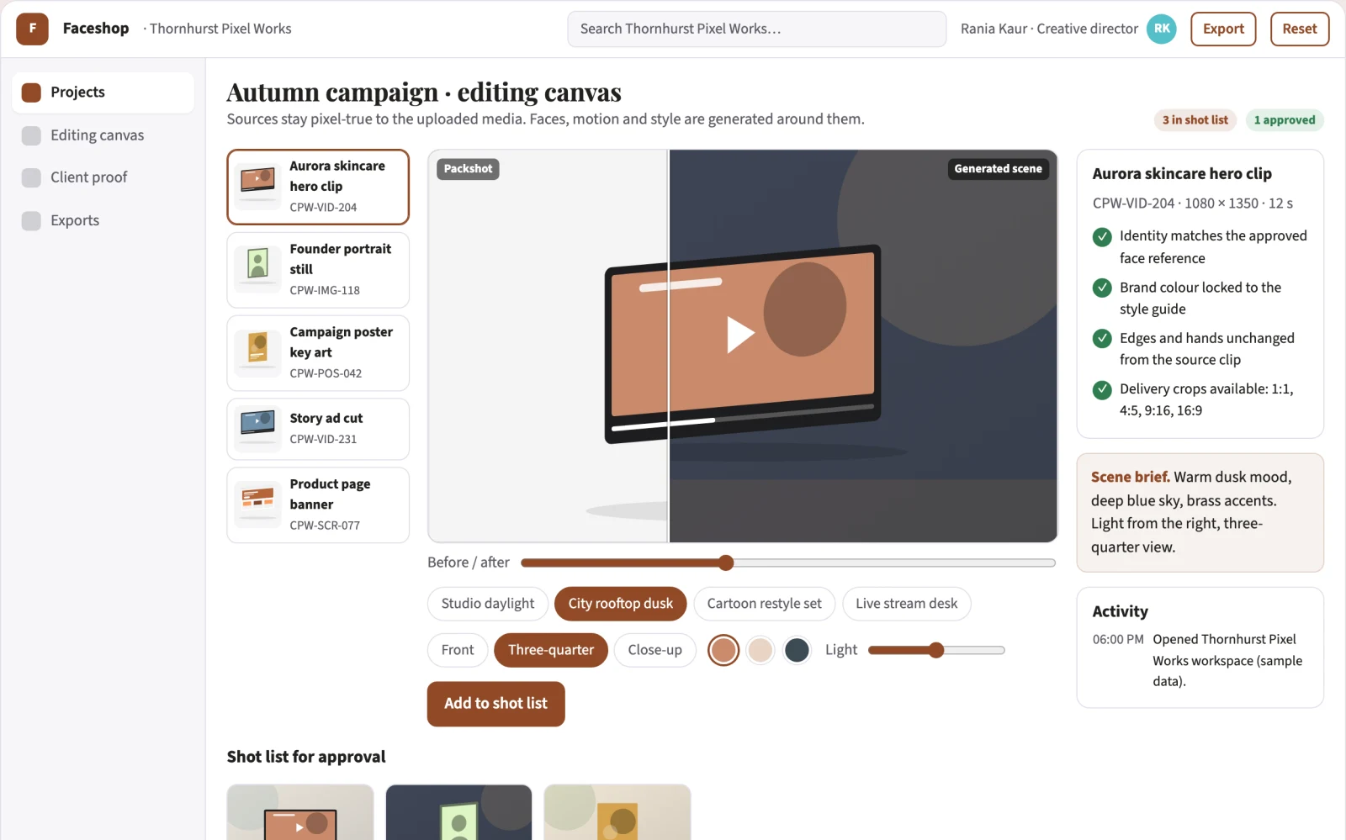Play the hero clip preview

pos(740,334)
